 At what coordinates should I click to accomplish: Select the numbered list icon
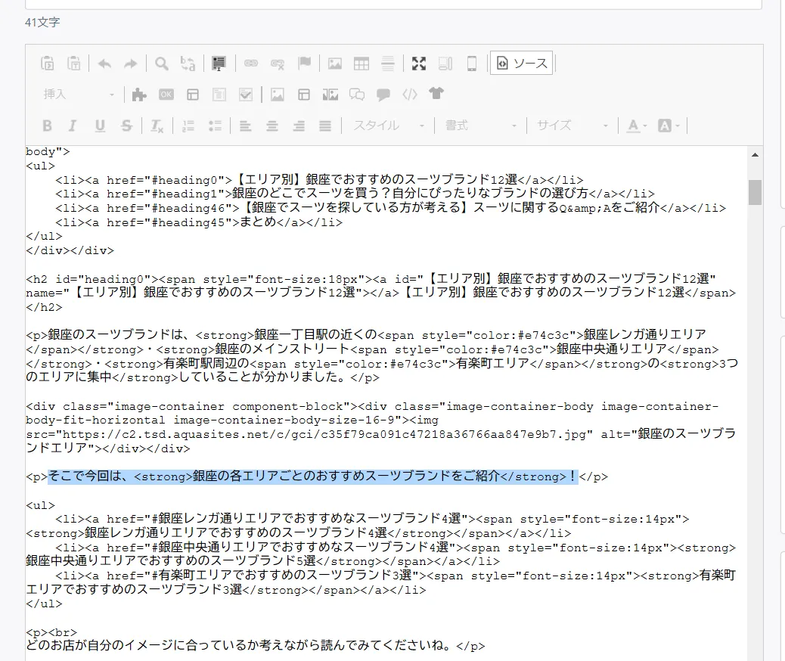click(188, 125)
